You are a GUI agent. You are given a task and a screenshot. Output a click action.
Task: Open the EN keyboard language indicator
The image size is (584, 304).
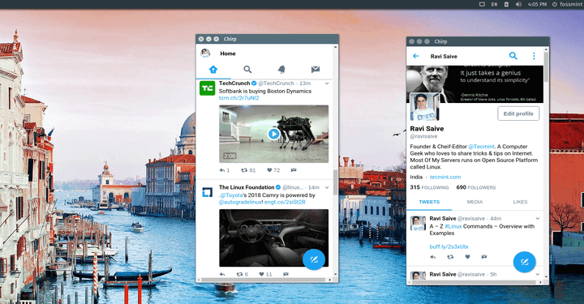click(494, 4)
